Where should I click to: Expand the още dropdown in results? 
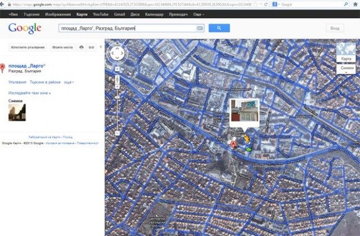(x=69, y=82)
